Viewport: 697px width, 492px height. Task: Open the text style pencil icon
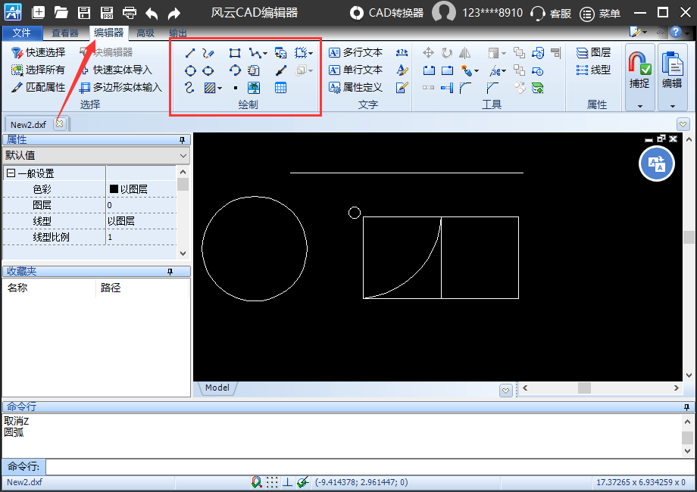coord(402,70)
